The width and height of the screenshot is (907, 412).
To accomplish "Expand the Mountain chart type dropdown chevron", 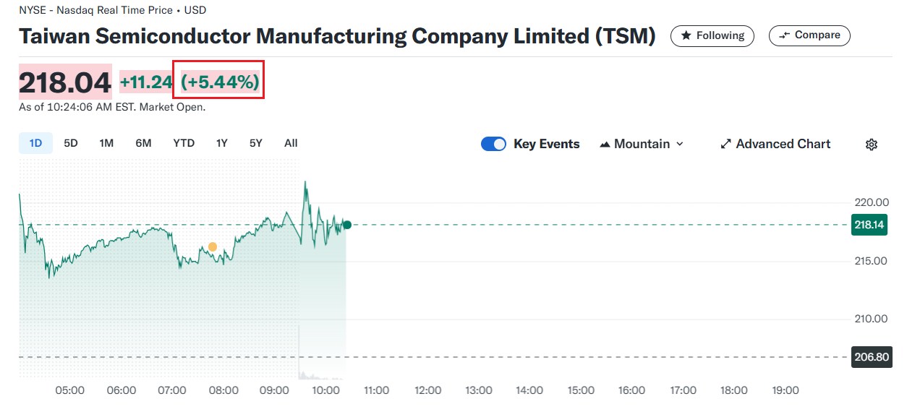I will (680, 145).
